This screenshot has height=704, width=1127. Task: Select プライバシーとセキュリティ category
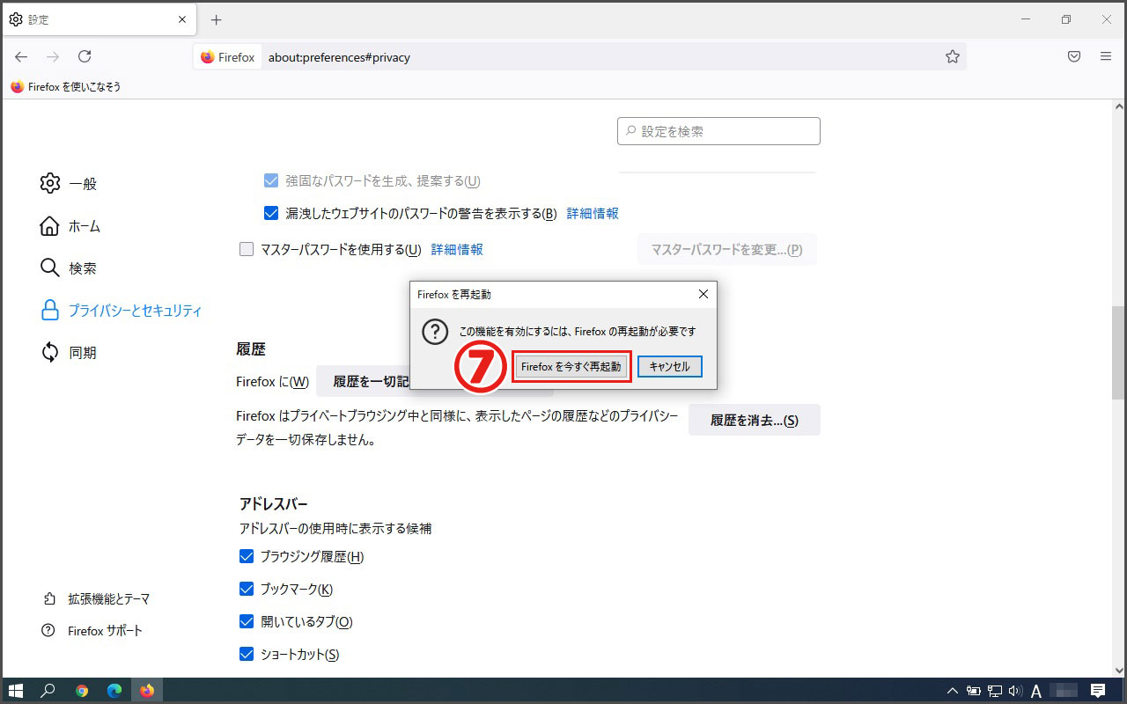(x=122, y=311)
